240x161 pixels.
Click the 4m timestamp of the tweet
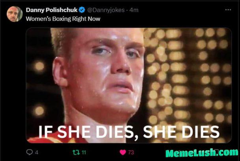pyautogui.click(x=134, y=10)
